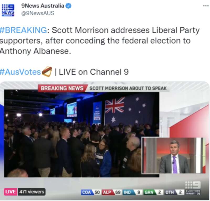Play the live election broadcast video
Image resolution: width=210 pixels, height=201 pixels.
[x=105, y=141]
